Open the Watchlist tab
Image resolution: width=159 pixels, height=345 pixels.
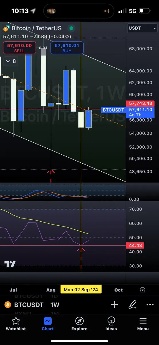point(16,324)
